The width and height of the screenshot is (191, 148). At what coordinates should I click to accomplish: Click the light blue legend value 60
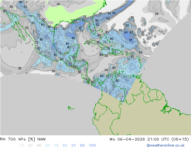[48, 146]
